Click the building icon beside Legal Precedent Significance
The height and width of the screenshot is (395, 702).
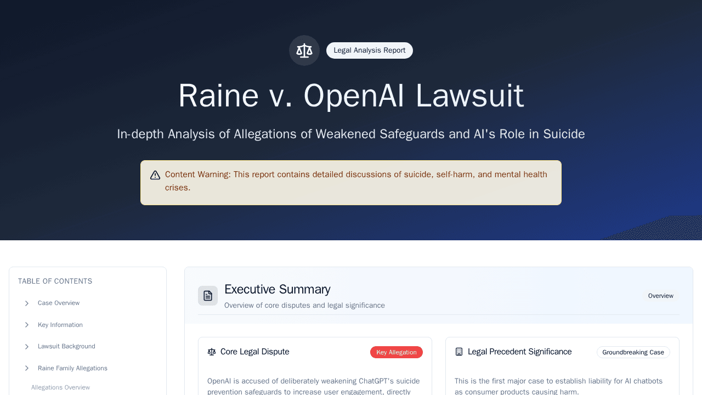(x=459, y=352)
